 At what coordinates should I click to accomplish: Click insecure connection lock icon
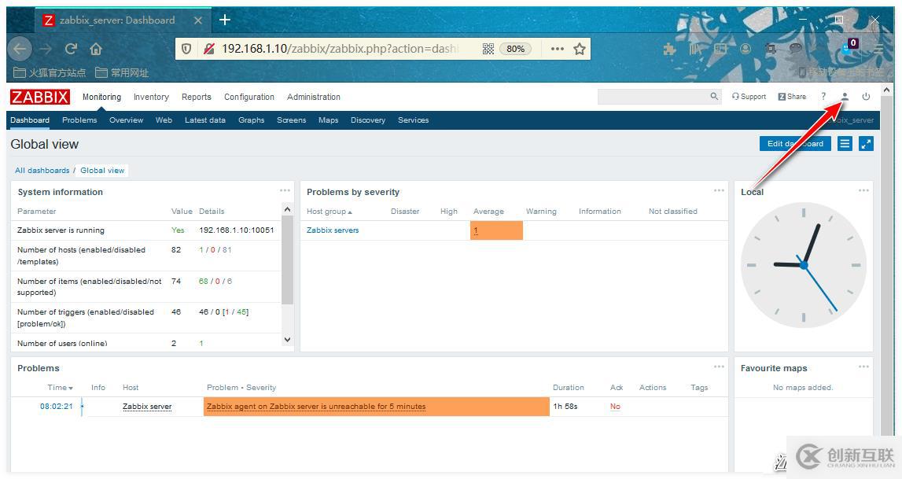pyautogui.click(x=209, y=49)
